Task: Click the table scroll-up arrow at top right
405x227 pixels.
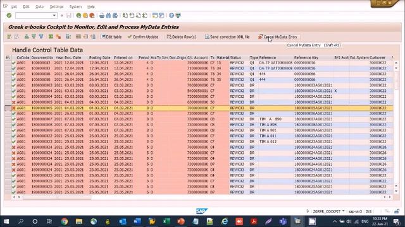Action: (396, 62)
